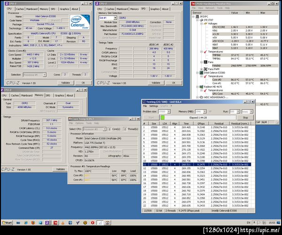This screenshot has height=235, width=282.
Task: Click the thermometer icon under ITE IT87
Action: [205, 52]
